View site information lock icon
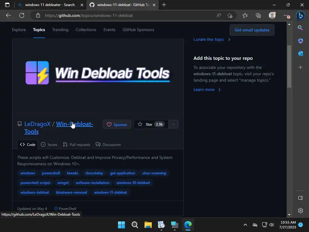This screenshot has width=309, height=232. pyautogui.click(x=38, y=15)
